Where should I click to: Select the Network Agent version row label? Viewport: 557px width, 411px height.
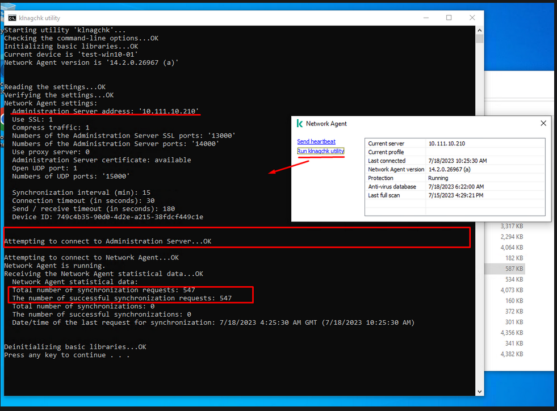pos(396,169)
